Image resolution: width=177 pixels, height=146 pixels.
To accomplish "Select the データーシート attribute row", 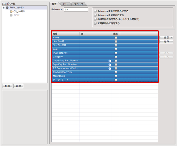I will pyautogui.click(x=105, y=80).
